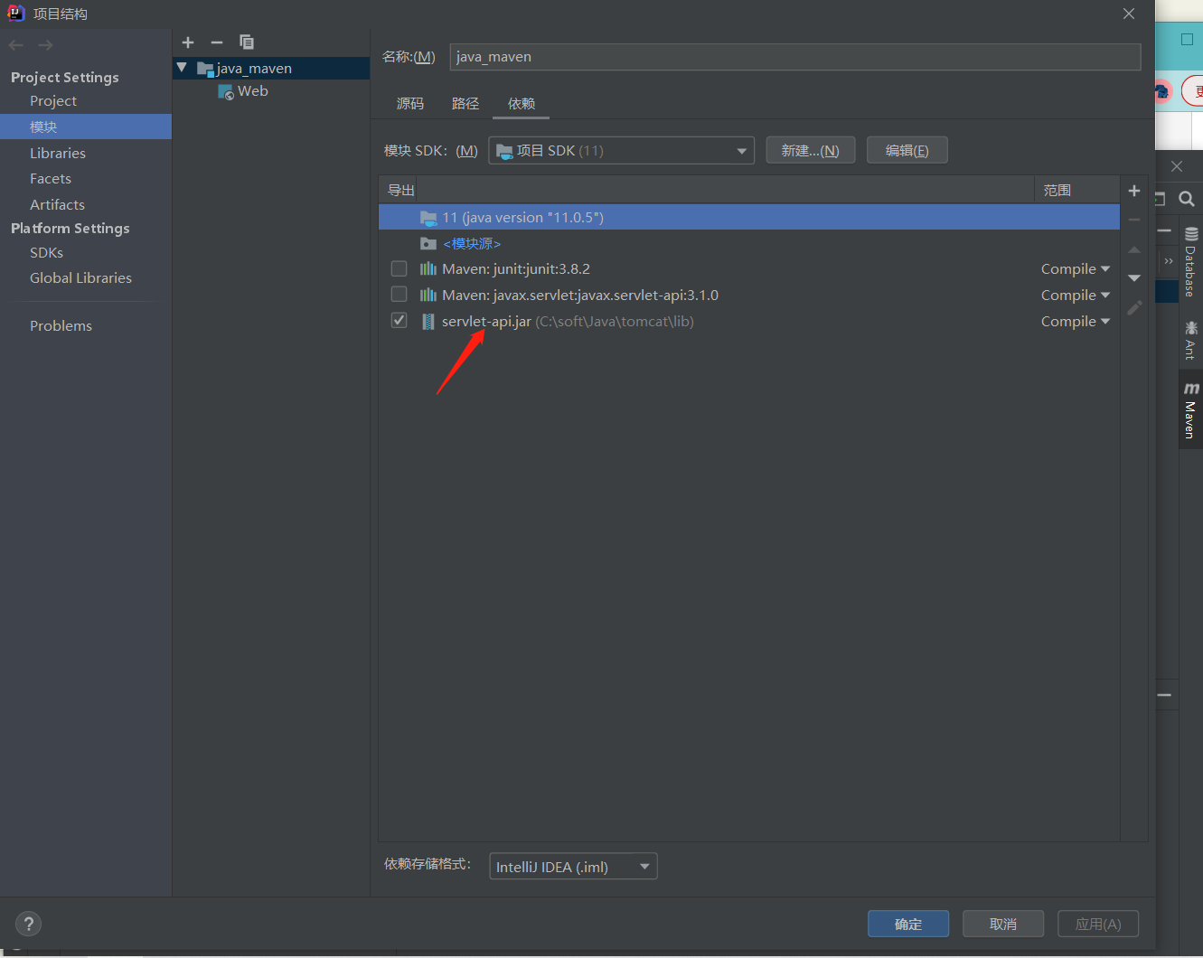
Task: Click the search magnifier icon in the background window
Action: tap(1187, 199)
